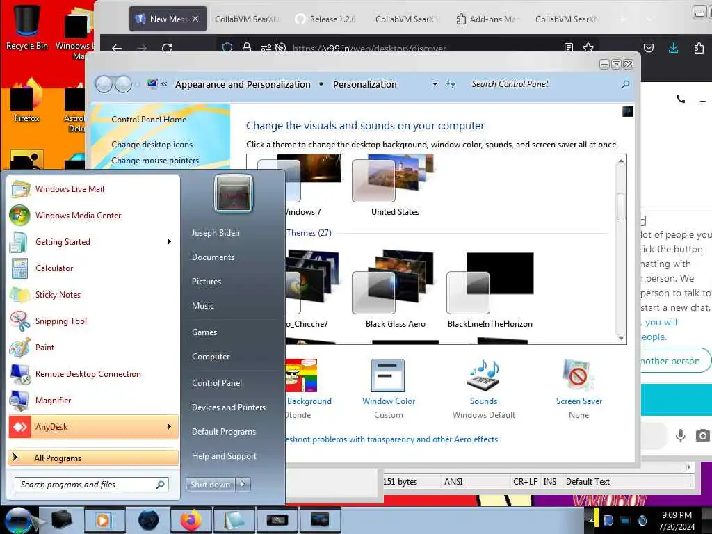The height and width of the screenshot is (534, 712).
Task: Open Default Programs
Action: [224, 431]
